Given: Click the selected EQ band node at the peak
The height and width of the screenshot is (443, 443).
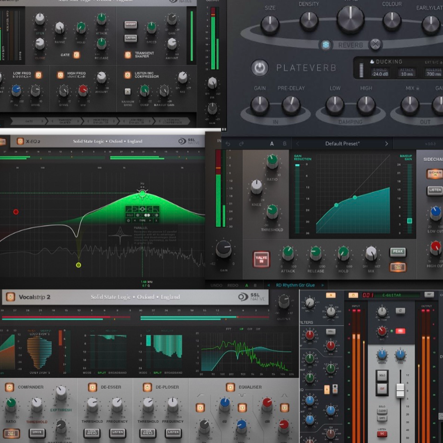Looking at the screenshot, I should coord(142,193).
